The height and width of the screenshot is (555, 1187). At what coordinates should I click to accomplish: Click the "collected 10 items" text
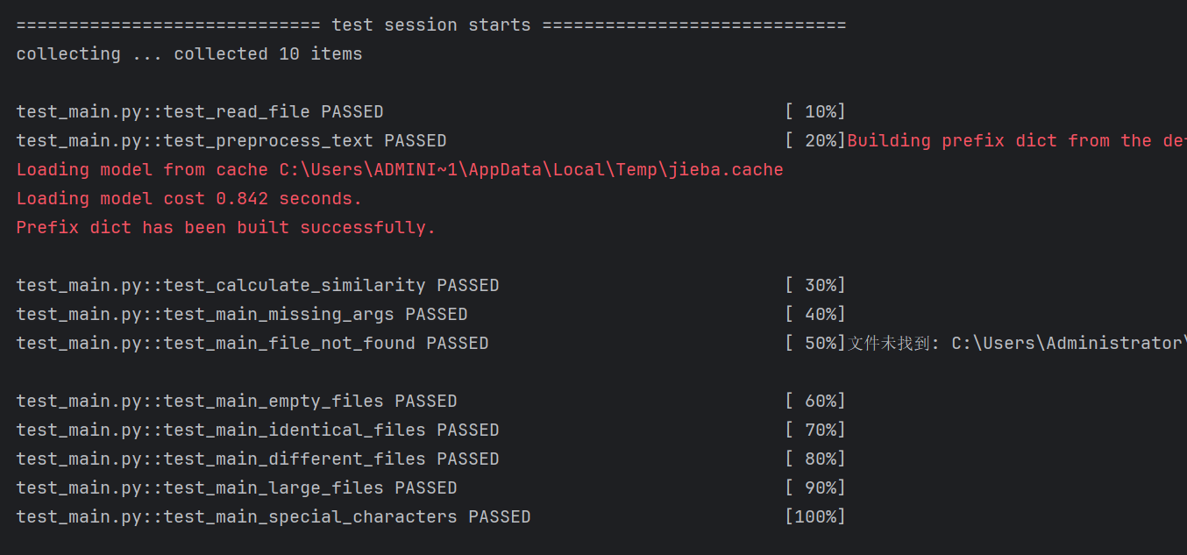click(267, 53)
